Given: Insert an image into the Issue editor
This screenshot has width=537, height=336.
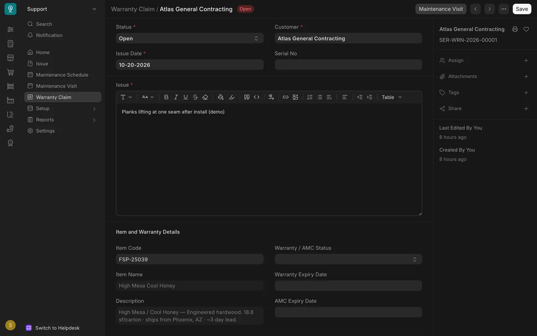Looking at the screenshot, I should point(295,97).
